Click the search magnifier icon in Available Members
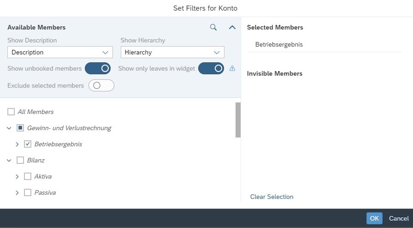This screenshot has width=413, height=228. click(213, 27)
